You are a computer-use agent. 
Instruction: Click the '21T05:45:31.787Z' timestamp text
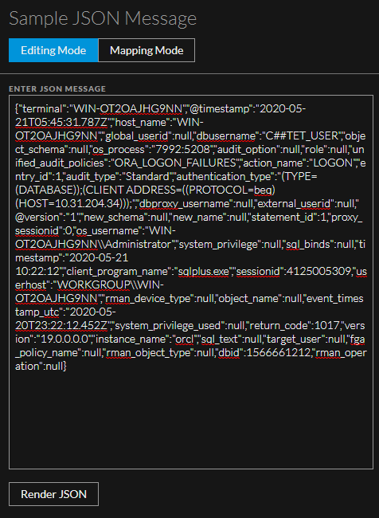click(61, 122)
